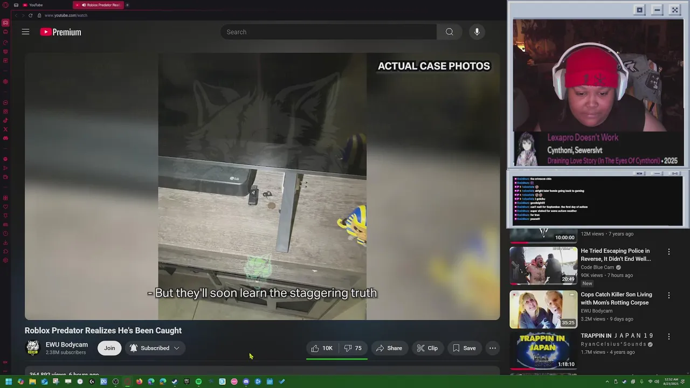Open EWU Bodycam channel avatar
This screenshot has width=690, height=388.
coord(33,348)
